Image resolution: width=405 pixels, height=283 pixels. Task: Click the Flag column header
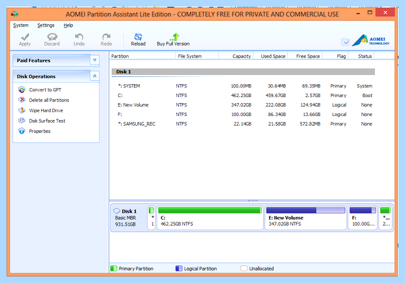click(335, 56)
